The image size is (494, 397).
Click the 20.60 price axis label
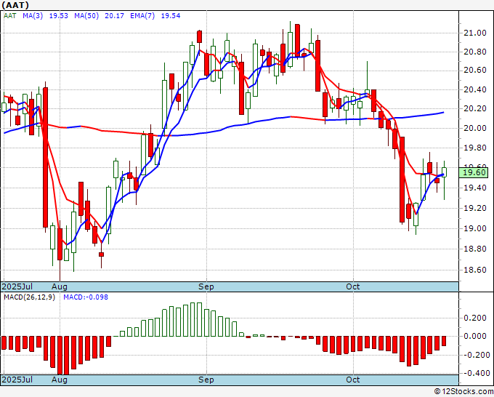(475, 70)
